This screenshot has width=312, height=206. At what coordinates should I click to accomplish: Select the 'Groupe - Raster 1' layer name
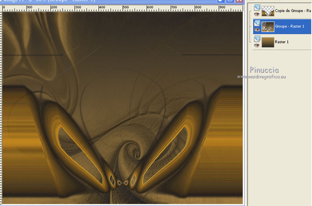290,26
